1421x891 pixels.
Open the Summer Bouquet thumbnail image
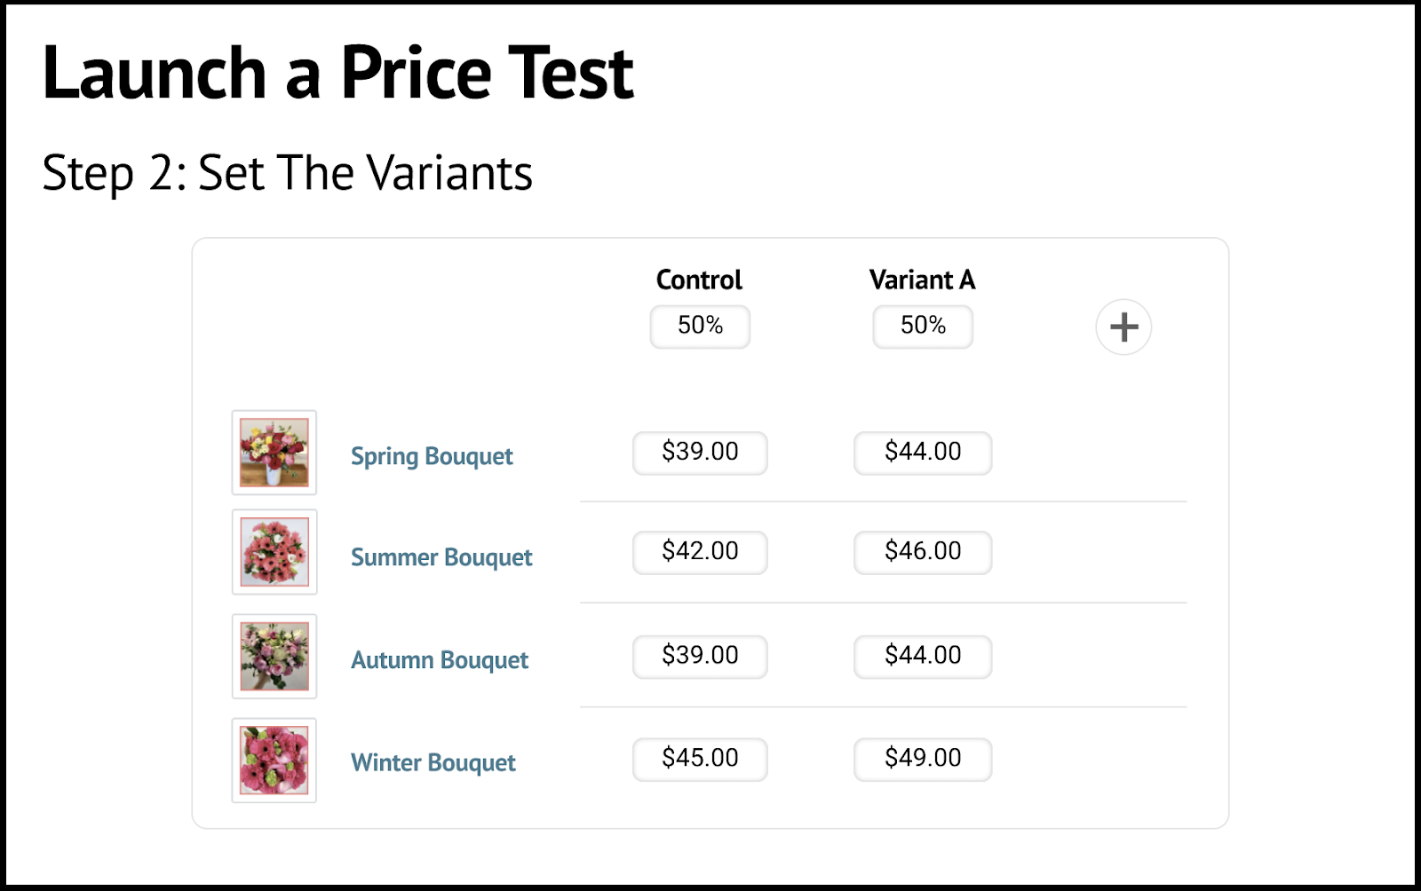point(274,552)
